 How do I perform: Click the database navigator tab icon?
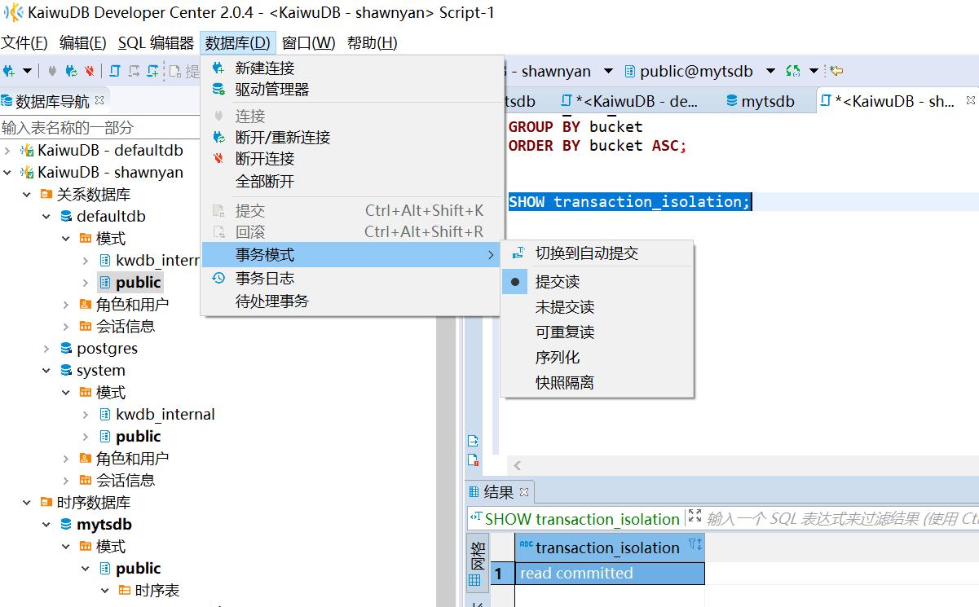pos(7,101)
